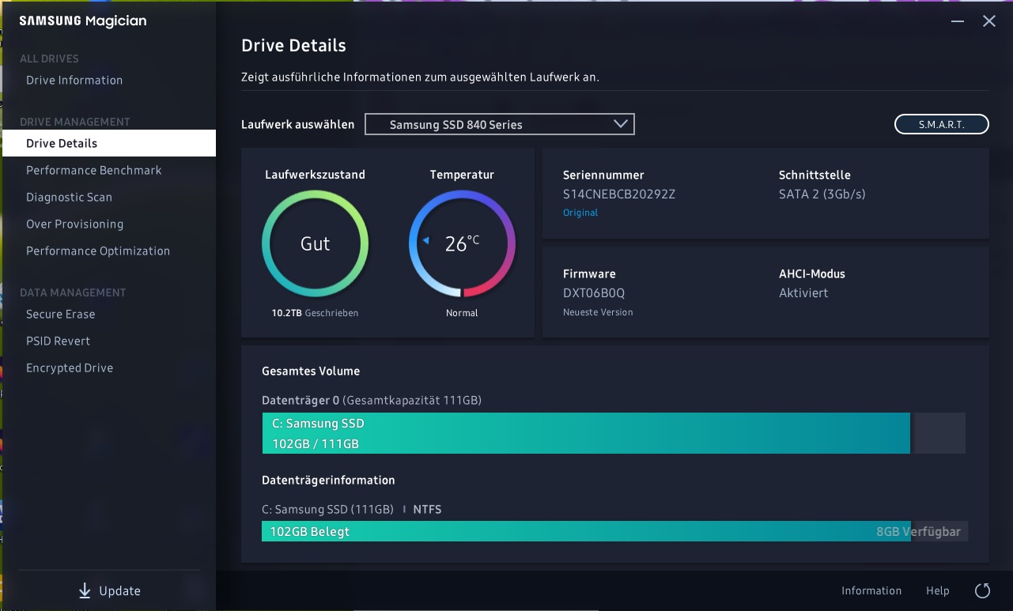Open Help from the bottom bar
This screenshot has width=1013, height=611.
(x=937, y=590)
